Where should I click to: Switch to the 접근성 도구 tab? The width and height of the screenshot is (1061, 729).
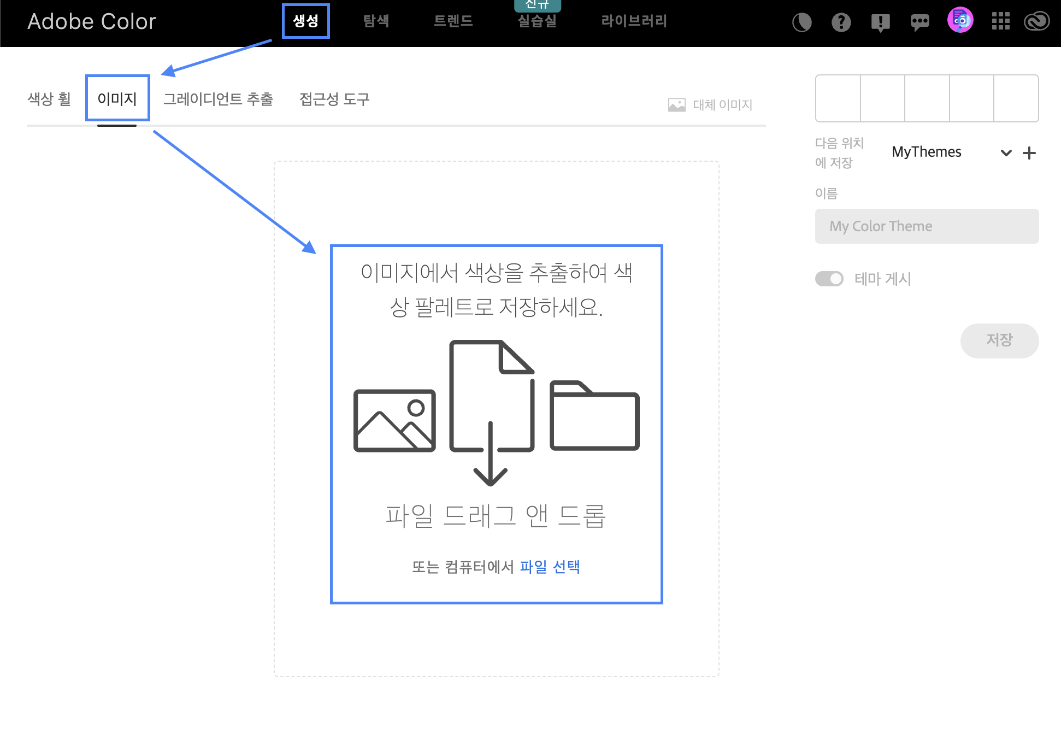point(334,99)
